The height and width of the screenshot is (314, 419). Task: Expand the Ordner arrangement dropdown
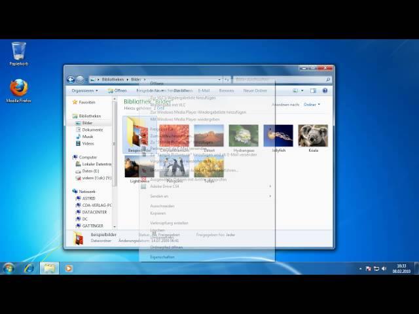312,105
